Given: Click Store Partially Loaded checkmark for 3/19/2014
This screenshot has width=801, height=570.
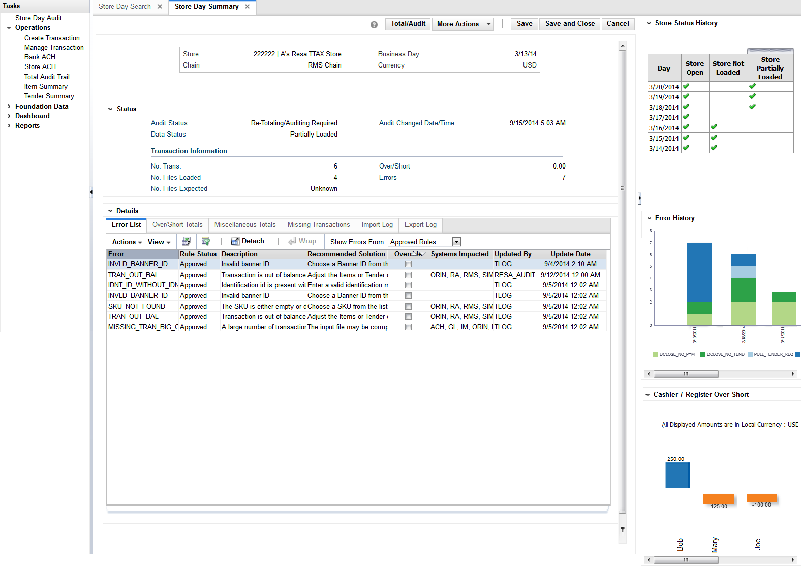Looking at the screenshot, I should point(752,96).
